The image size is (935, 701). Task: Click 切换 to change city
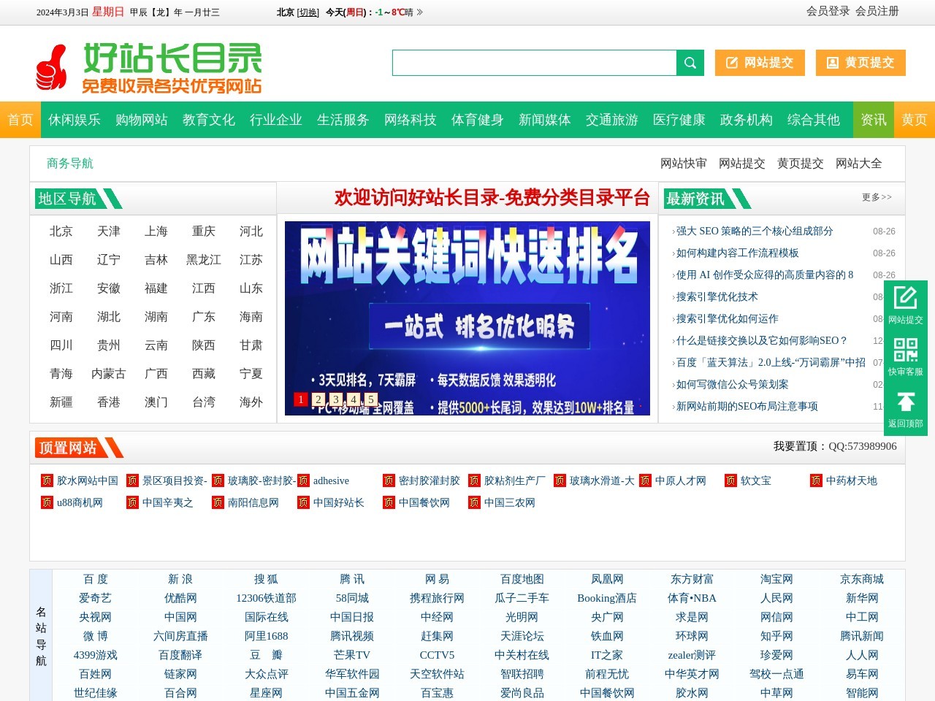(308, 12)
